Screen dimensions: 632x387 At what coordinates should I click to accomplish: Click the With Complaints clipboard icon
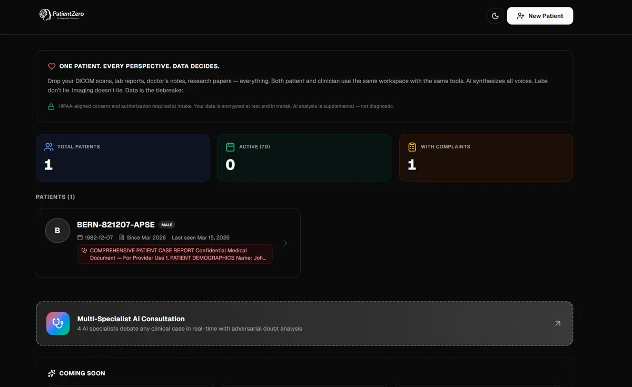(x=412, y=147)
